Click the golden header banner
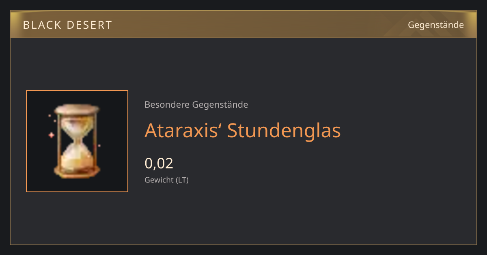 [x=243, y=24]
